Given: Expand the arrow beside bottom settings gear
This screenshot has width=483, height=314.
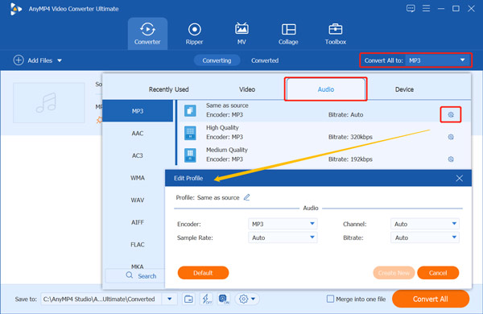Looking at the screenshot, I should pyautogui.click(x=254, y=299).
